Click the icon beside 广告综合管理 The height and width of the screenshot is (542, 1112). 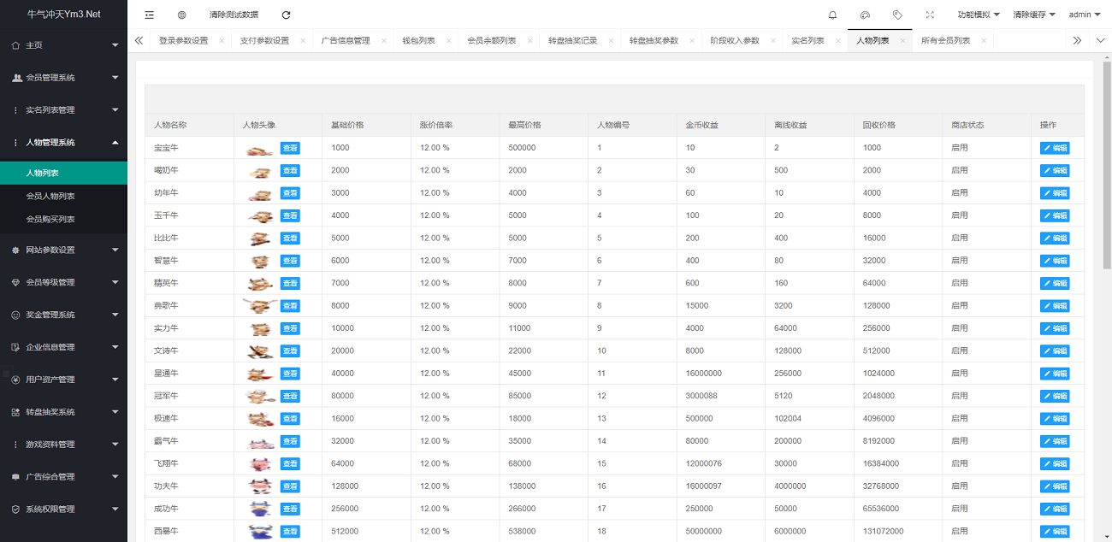(16, 477)
